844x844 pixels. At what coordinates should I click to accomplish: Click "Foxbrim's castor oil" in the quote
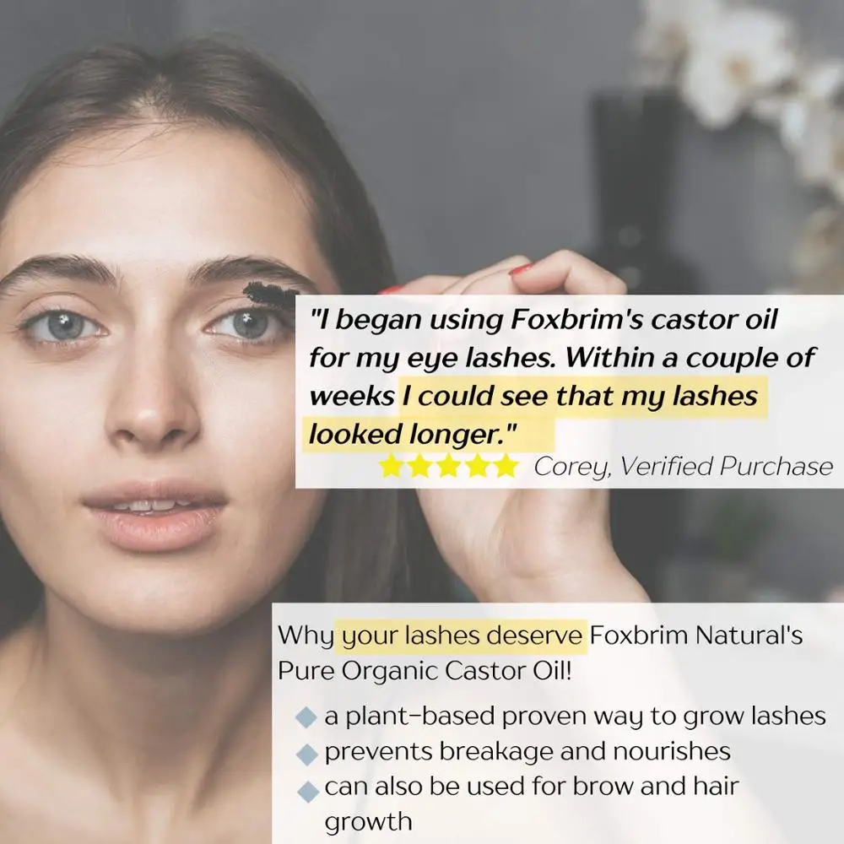(643, 320)
